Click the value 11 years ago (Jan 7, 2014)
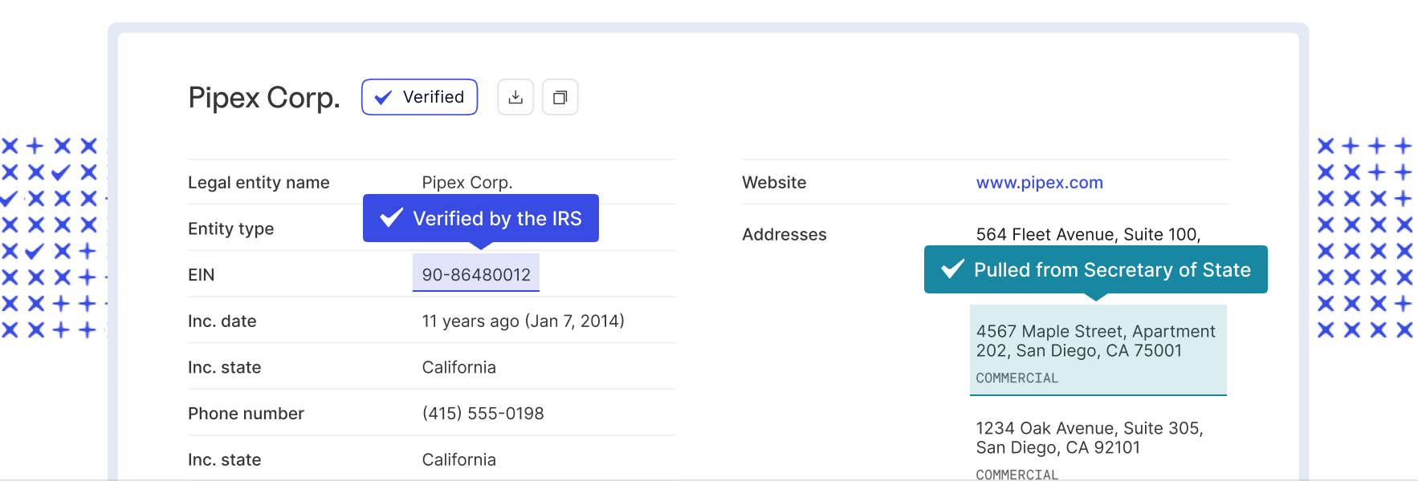The width and height of the screenshot is (1418, 481). point(524,321)
